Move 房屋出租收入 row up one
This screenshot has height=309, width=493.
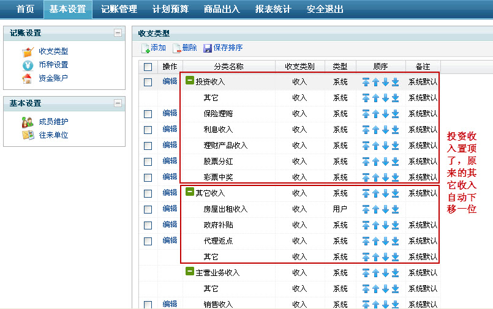click(x=375, y=209)
